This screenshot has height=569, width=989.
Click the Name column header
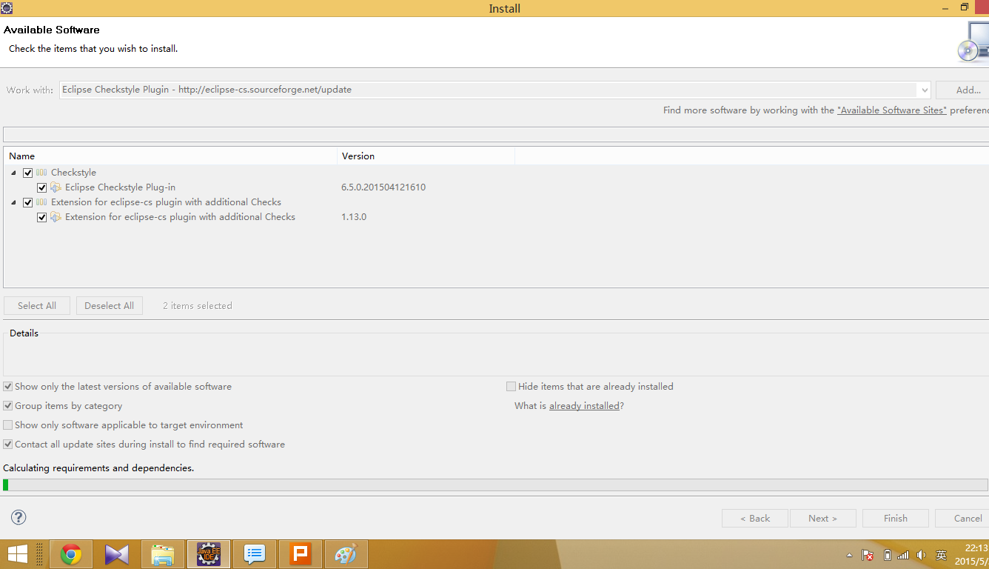coord(170,156)
